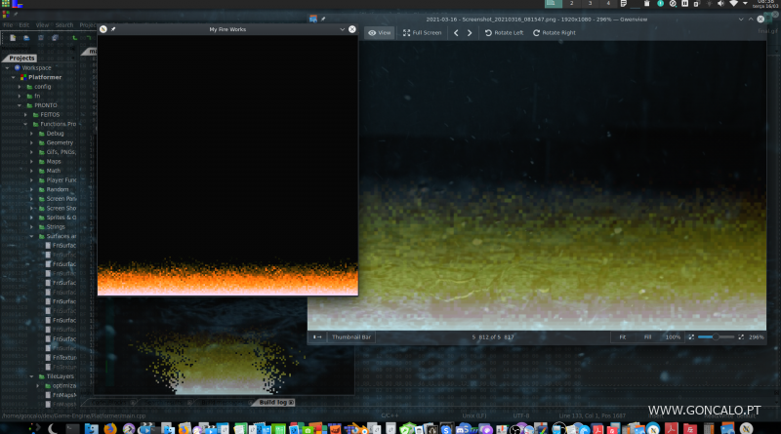Screen dimensions: 781x434
Task: Enter Full Screen mode in Gwenview
Action: coord(422,33)
